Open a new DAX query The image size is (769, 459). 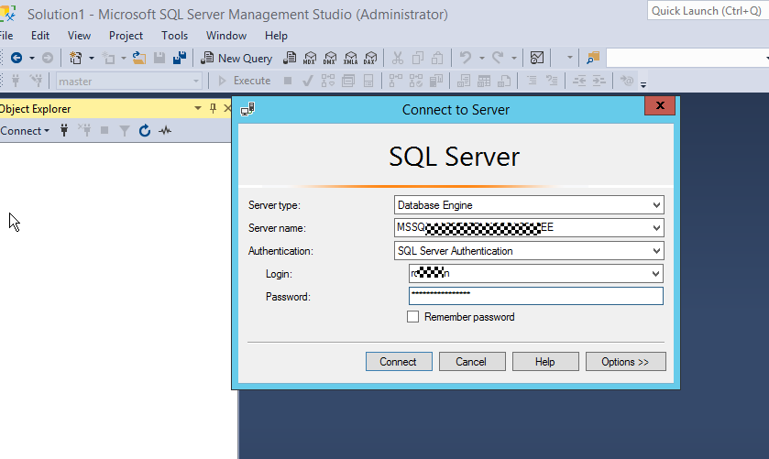[x=370, y=58]
